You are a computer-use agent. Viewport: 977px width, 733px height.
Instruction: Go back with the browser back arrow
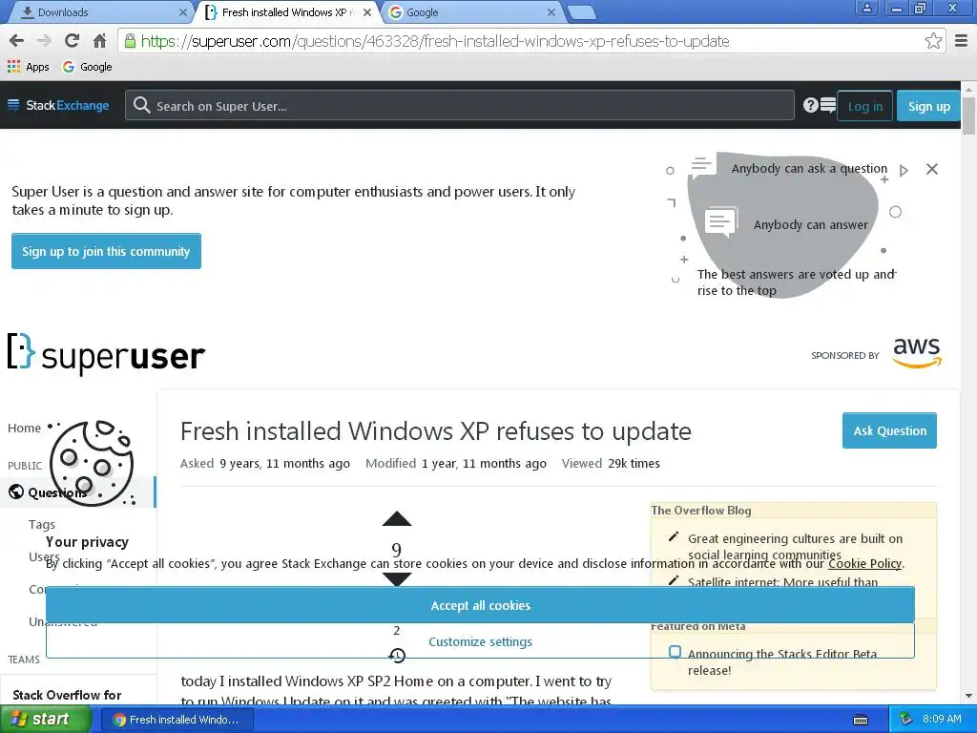point(16,41)
